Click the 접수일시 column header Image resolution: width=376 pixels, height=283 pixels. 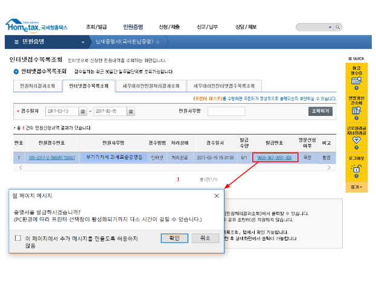coord(215,143)
